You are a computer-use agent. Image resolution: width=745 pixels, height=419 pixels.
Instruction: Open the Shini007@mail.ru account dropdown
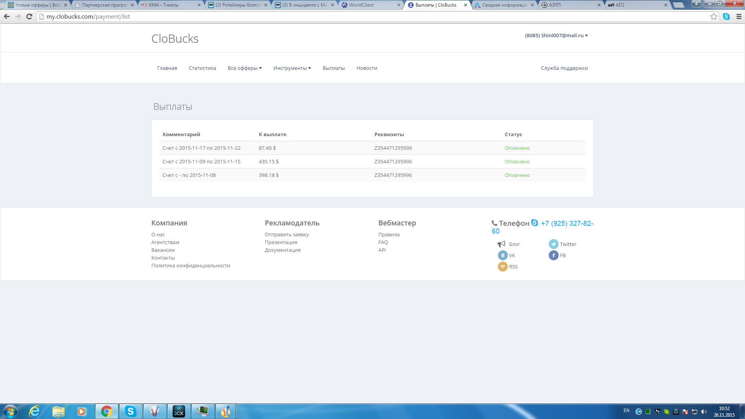556,35
